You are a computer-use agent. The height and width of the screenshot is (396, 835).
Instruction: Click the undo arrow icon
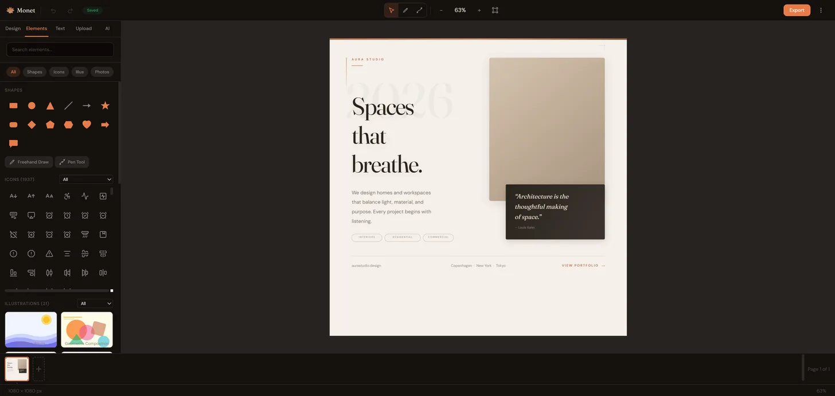[53, 10]
